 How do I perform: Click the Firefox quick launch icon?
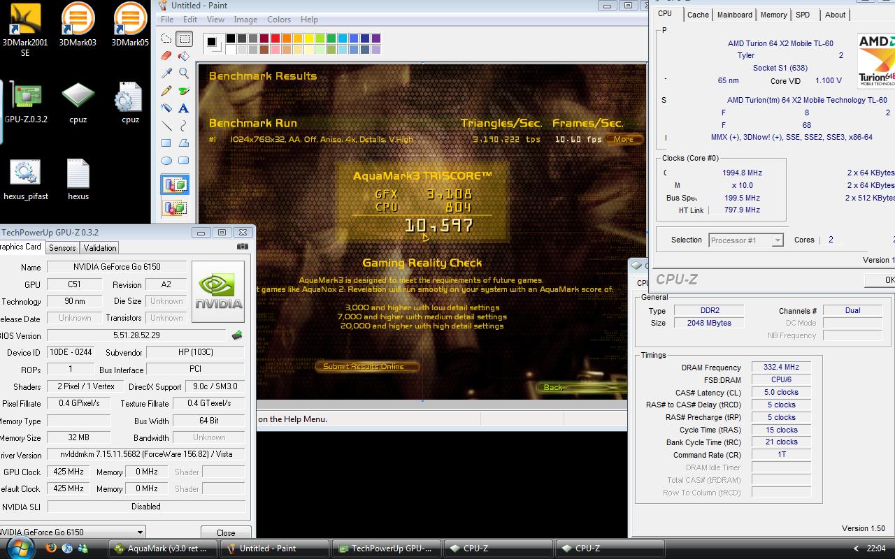(x=51, y=548)
